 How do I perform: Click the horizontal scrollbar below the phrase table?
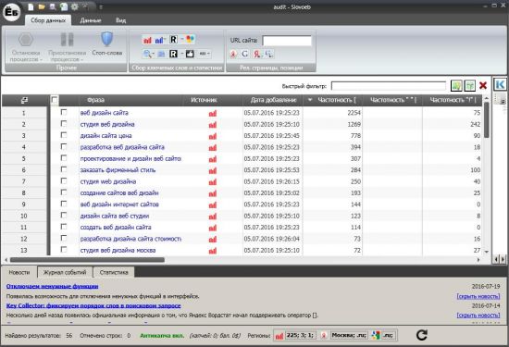(87, 260)
